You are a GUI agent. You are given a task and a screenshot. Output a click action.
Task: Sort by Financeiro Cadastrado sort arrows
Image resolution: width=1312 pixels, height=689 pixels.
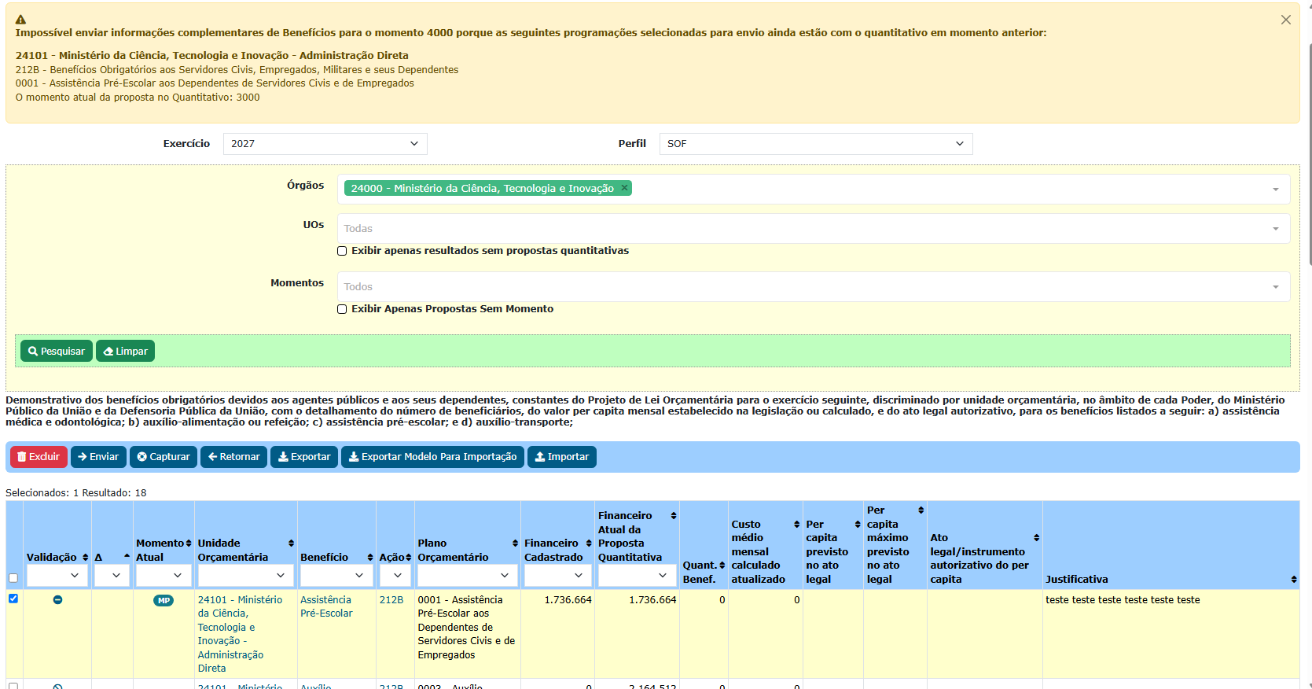pos(589,543)
